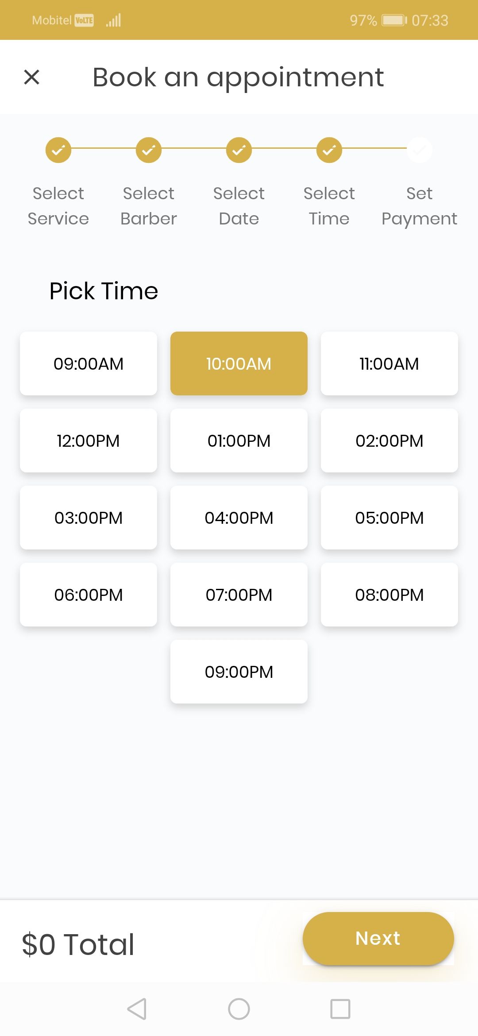Close the booking screen with X icon

click(x=31, y=77)
